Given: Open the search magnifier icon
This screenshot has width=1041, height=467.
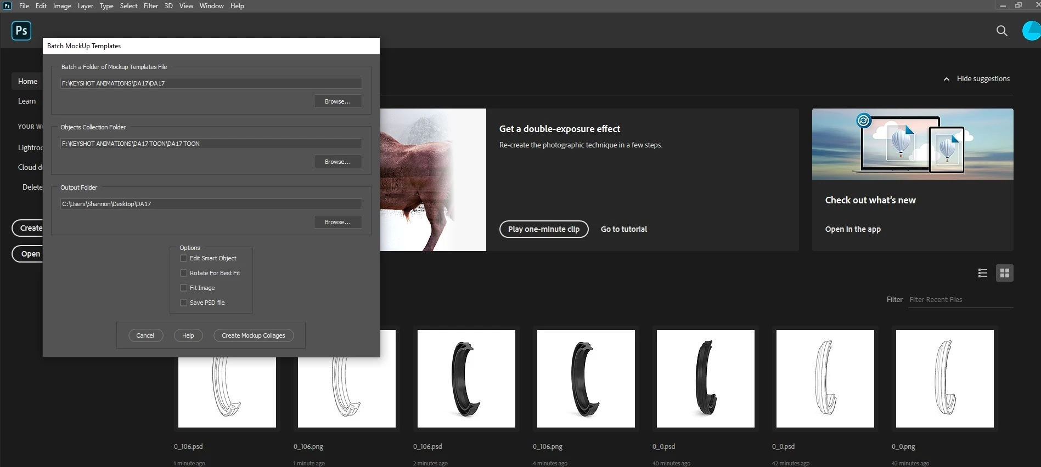Looking at the screenshot, I should click(x=1001, y=31).
